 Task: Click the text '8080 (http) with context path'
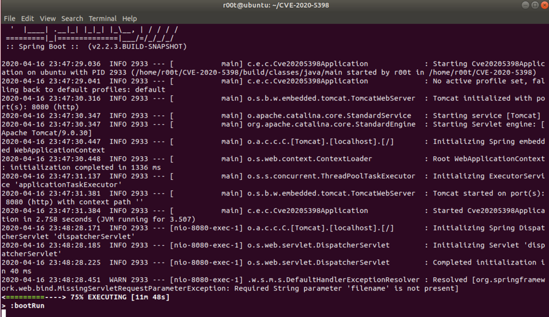[x=68, y=202]
